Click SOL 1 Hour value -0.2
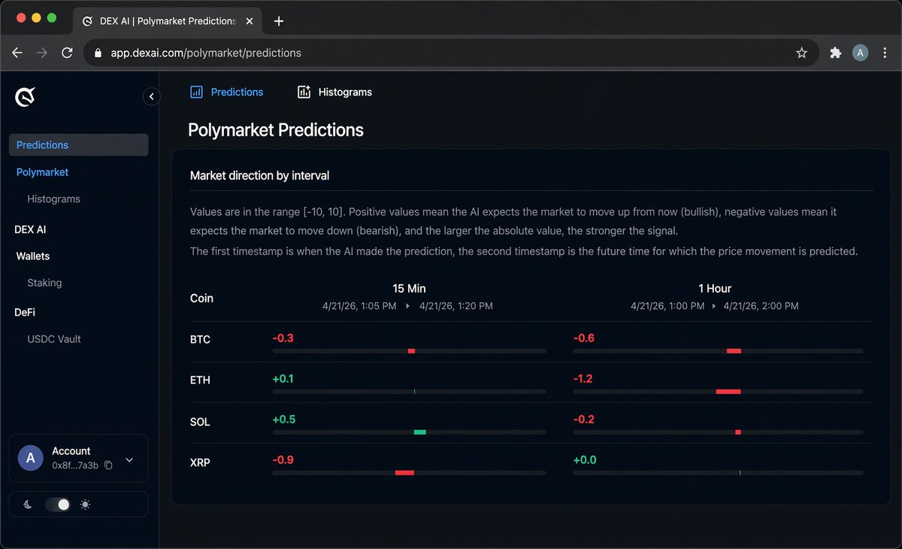This screenshot has height=549, width=902. [x=584, y=420]
